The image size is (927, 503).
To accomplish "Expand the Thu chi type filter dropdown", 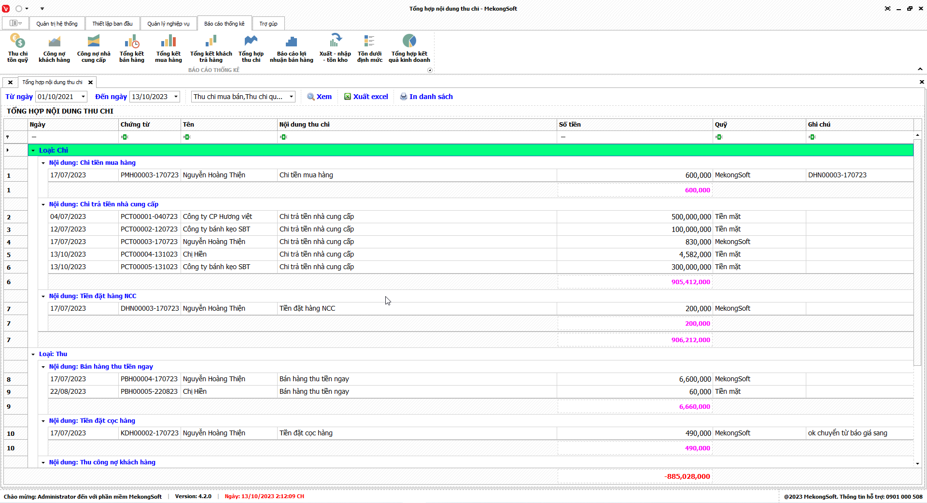I will click(291, 97).
